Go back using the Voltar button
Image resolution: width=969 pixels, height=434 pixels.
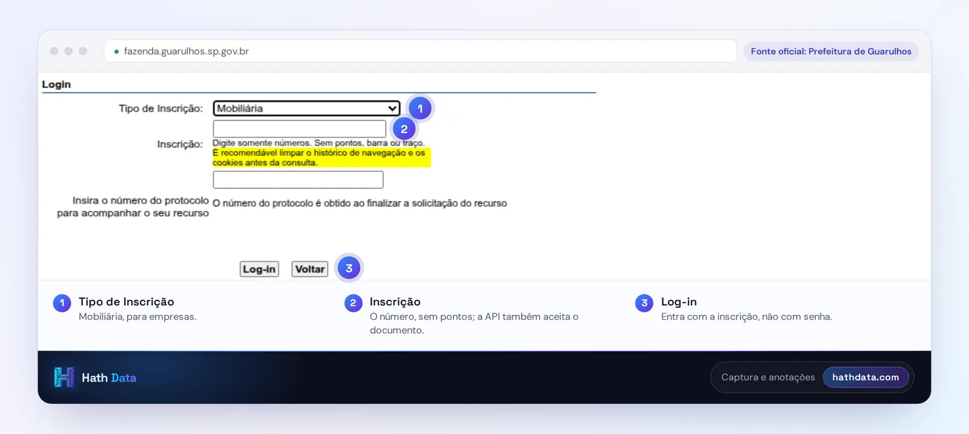309,269
